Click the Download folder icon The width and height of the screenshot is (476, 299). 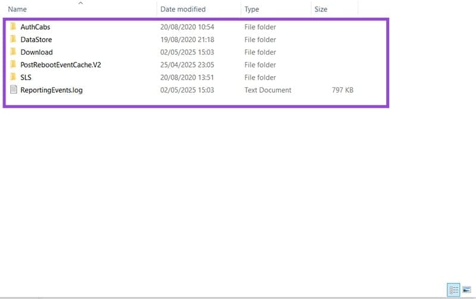click(13, 52)
